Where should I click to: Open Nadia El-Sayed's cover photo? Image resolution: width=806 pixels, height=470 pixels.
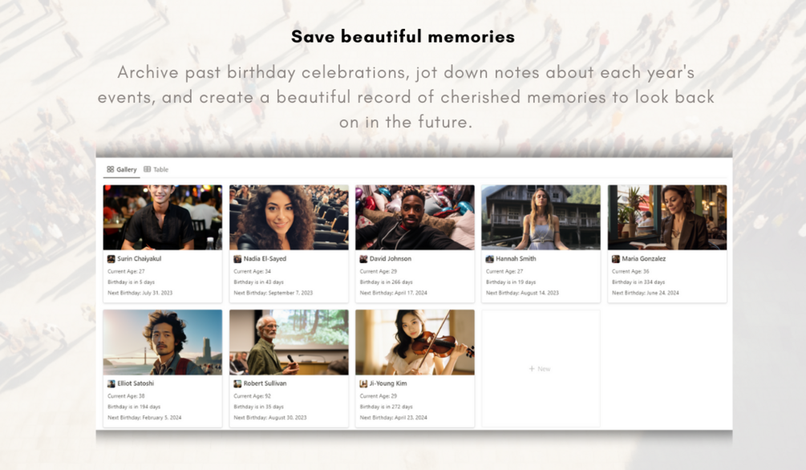coord(289,217)
